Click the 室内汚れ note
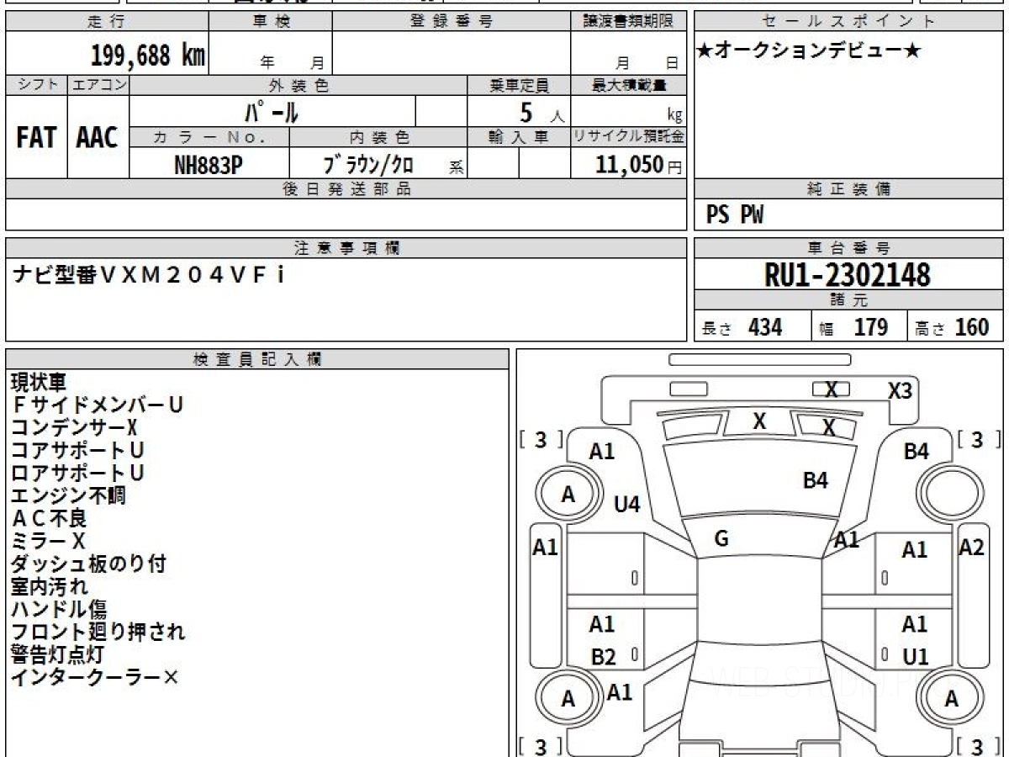Image resolution: width=1009 pixels, height=757 pixels. [x=49, y=586]
